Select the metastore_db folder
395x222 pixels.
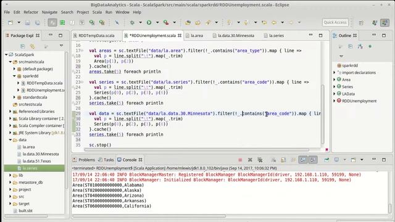(x=31, y=183)
